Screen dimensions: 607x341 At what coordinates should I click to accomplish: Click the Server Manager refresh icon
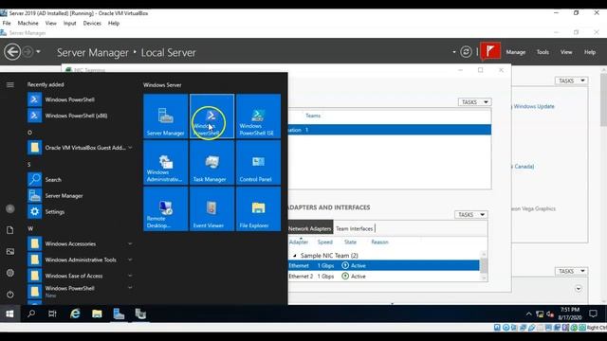coord(466,51)
